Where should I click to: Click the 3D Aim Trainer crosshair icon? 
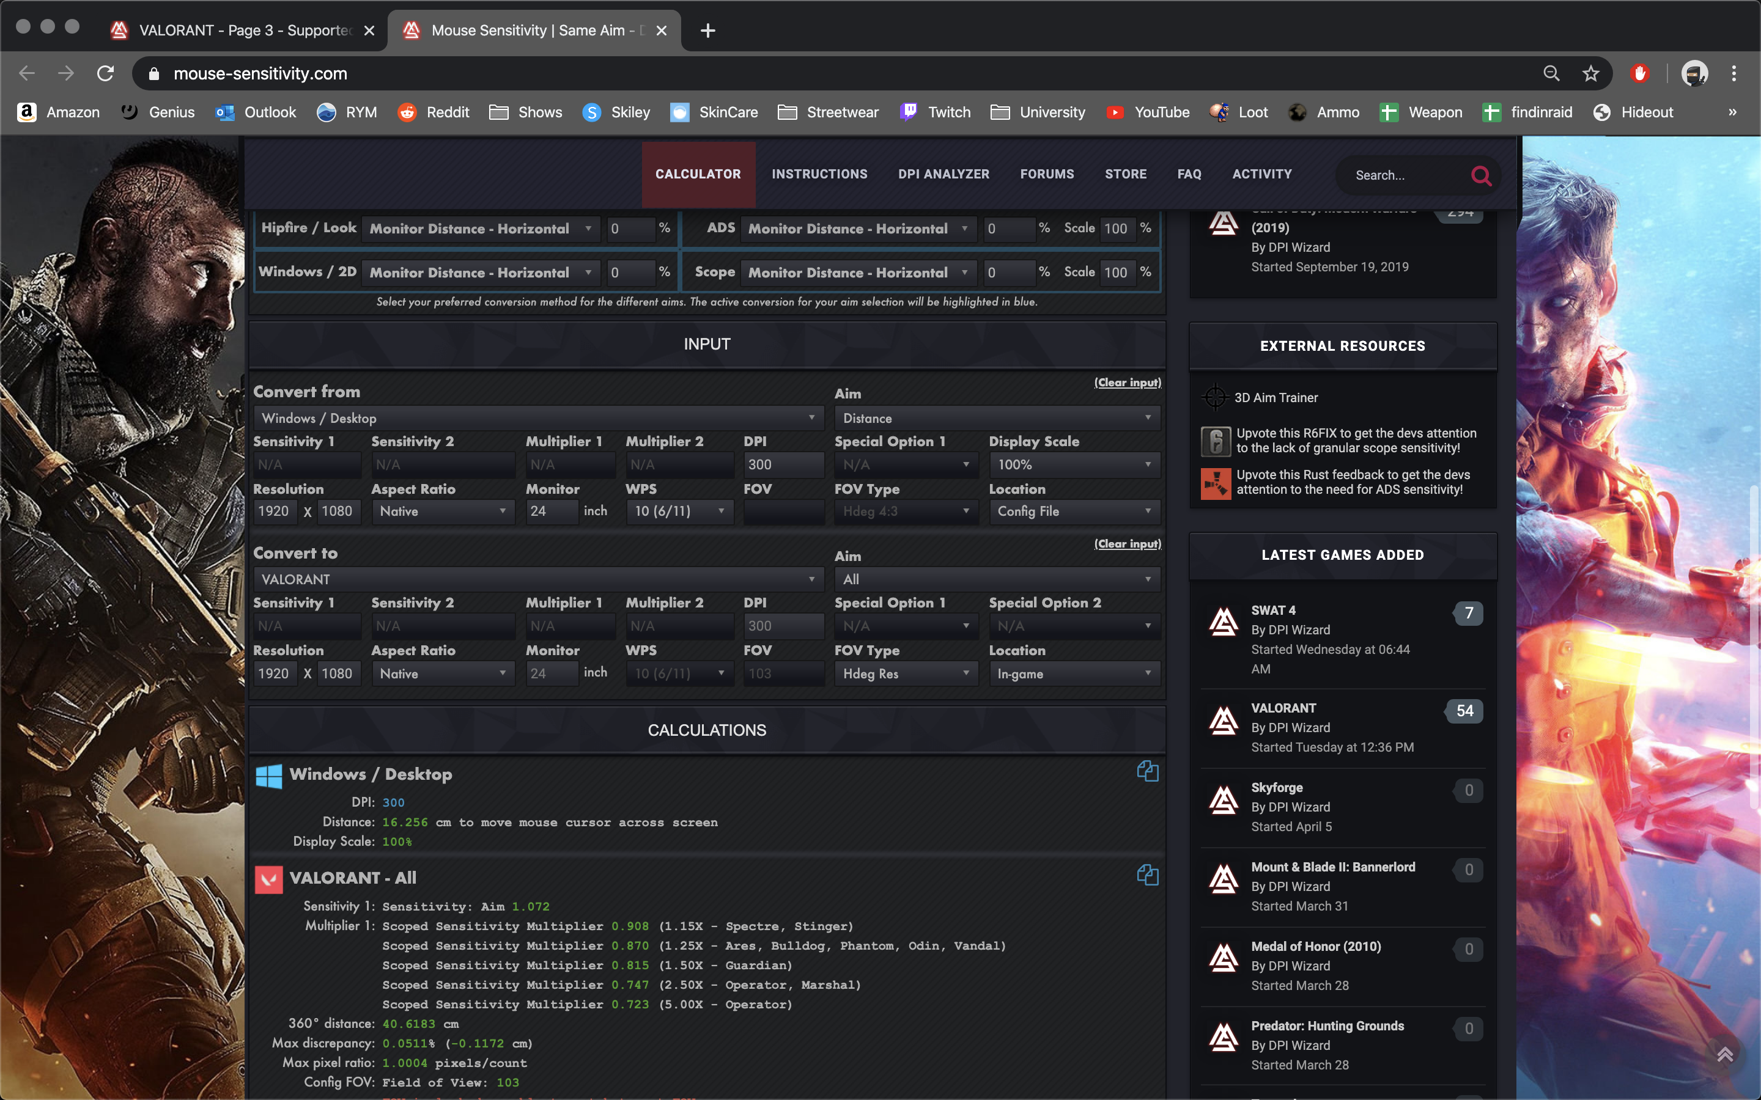[x=1215, y=397]
